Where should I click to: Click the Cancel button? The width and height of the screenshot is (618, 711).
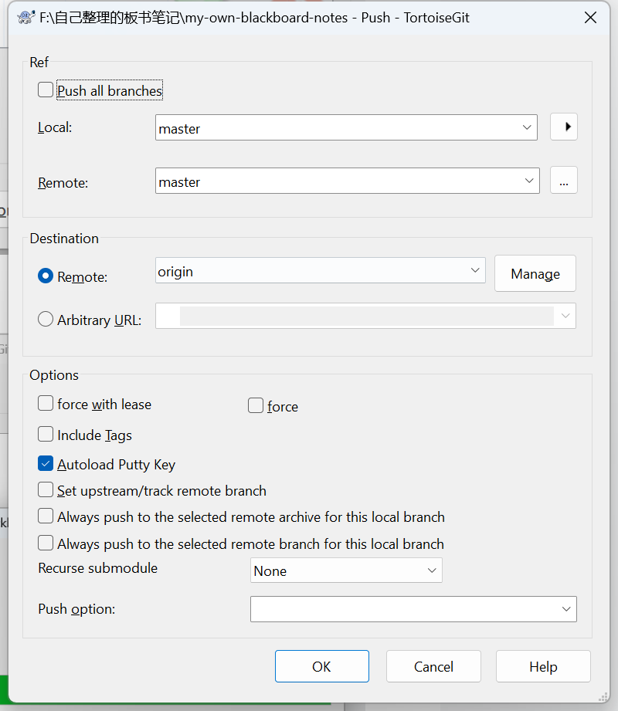[x=433, y=666]
